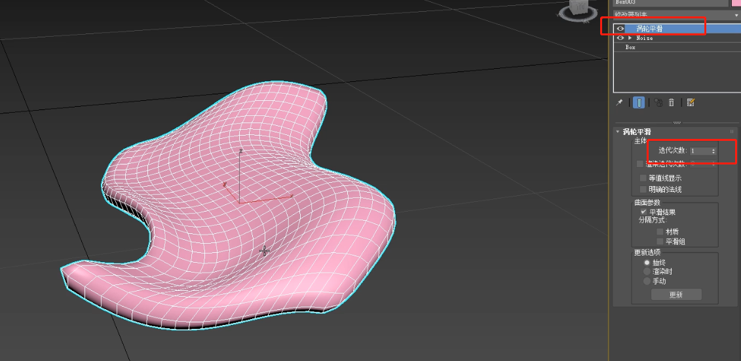Click the 渲染迭代次数 value field
Viewport: 741px width, 361px height.
pos(700,164)
